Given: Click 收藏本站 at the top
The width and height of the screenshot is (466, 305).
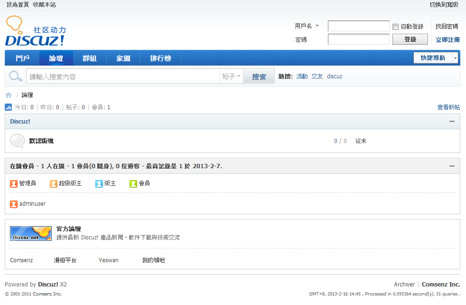Looking at the screenshot, I should [44, 5].
